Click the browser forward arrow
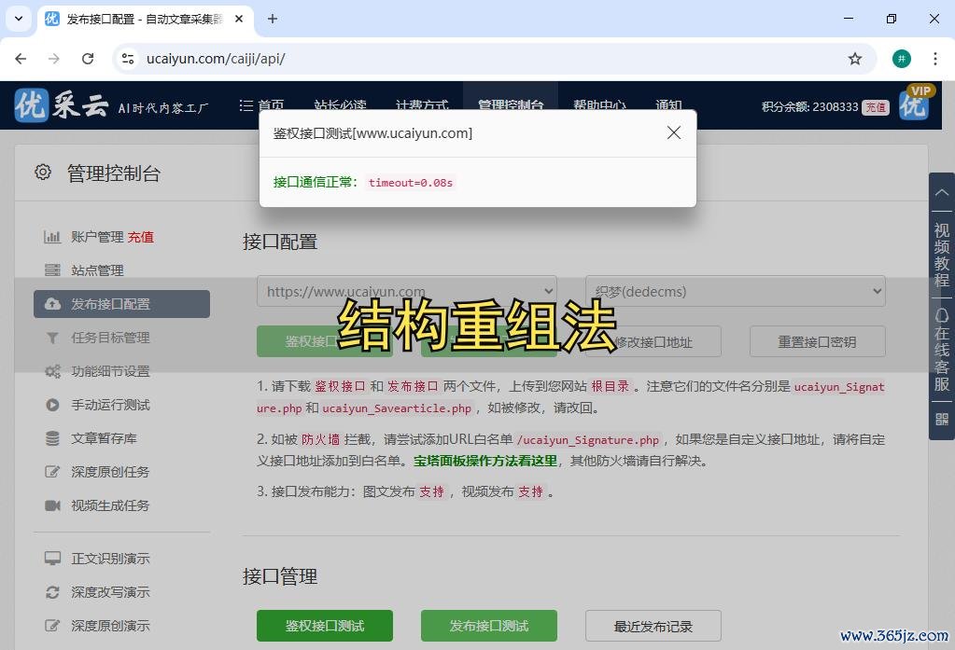 (x=54, y=59)
